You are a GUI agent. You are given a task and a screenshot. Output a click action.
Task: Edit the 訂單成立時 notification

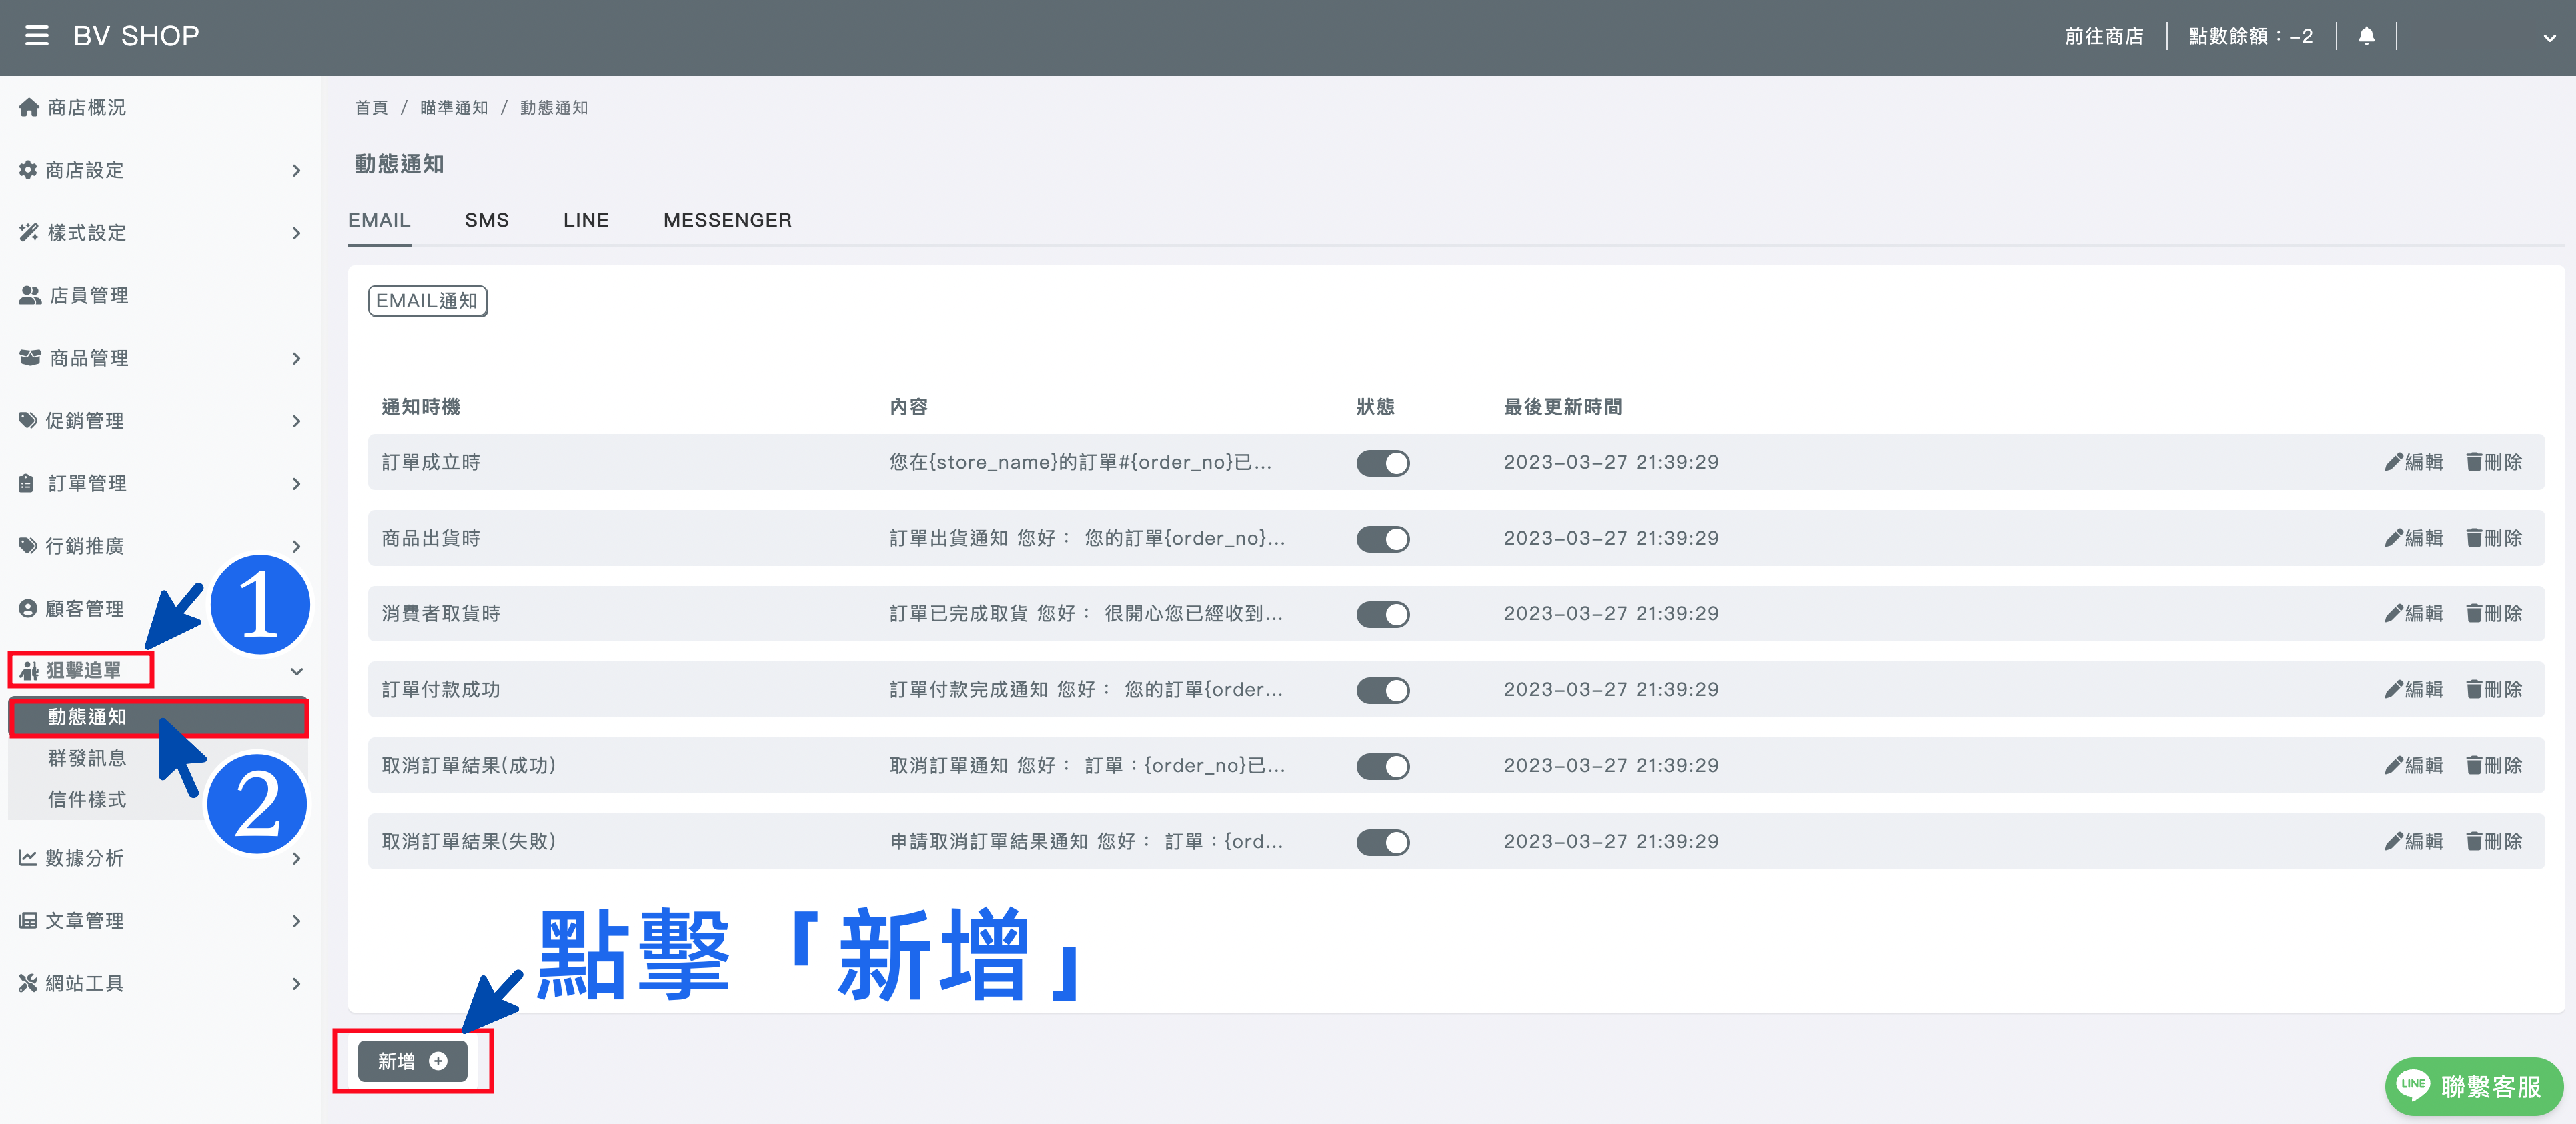[2413, 463]
